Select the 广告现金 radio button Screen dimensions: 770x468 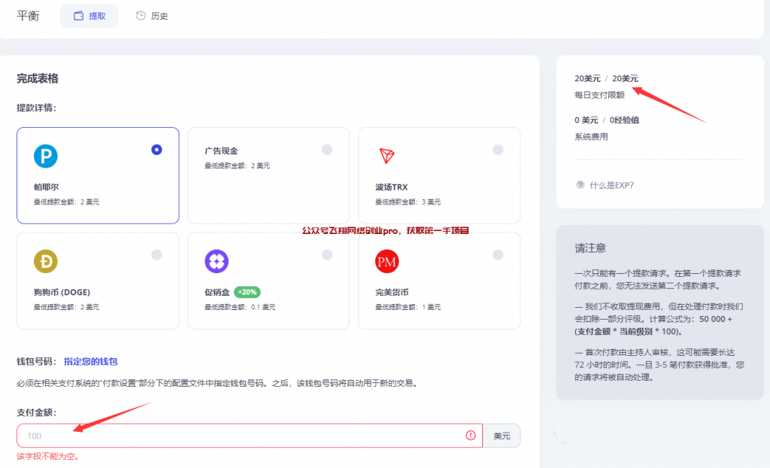point(327,150)
